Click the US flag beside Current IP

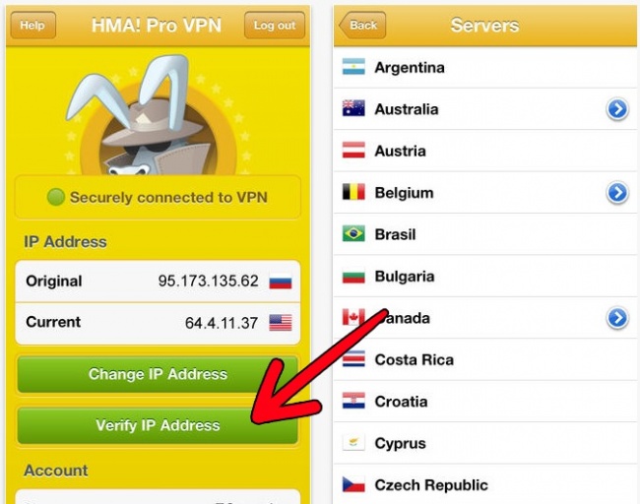click(x=281, y=323)
